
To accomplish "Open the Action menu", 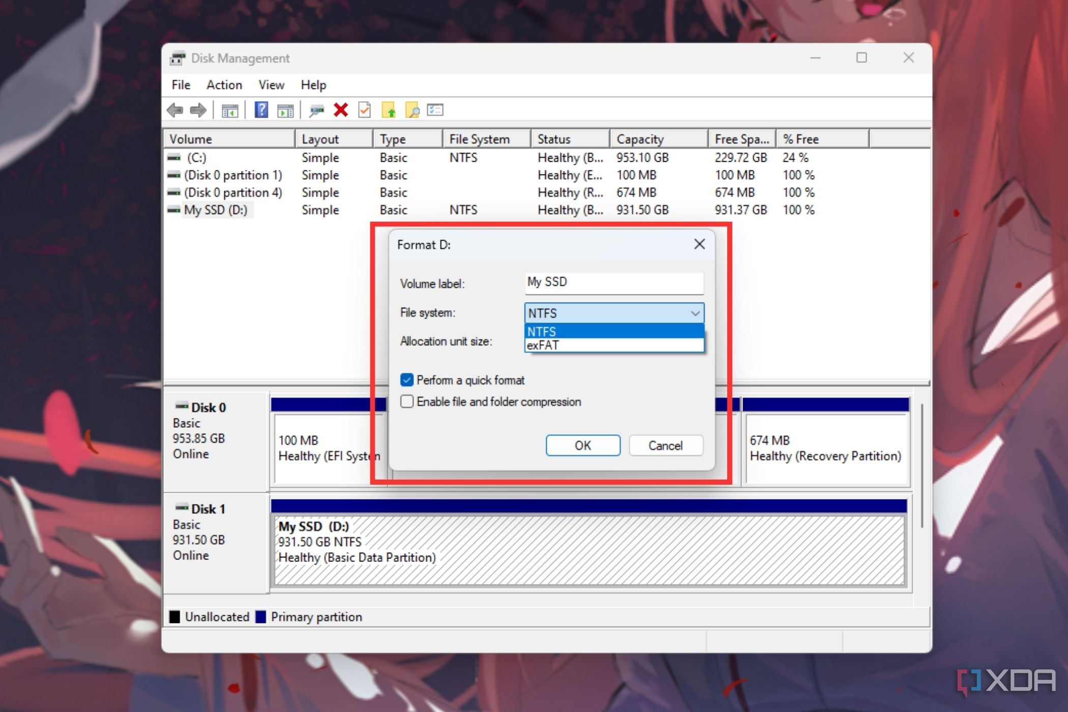I will click(x=224, y=85).
